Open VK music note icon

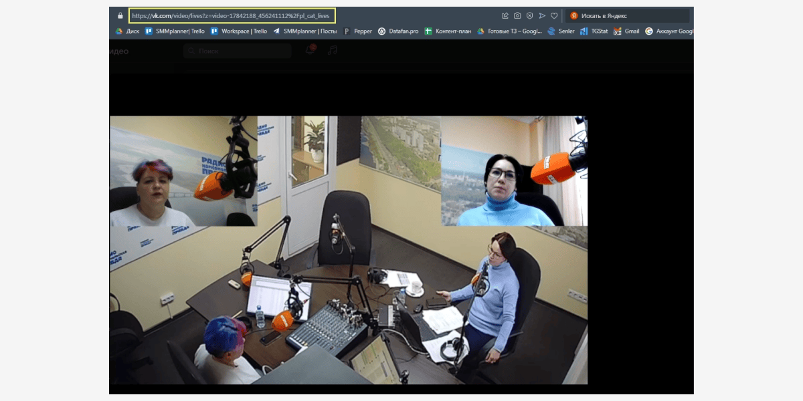[x=332, y=51]
